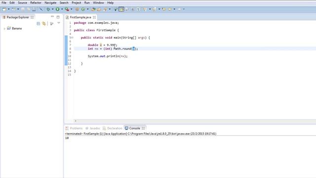
Task: Select the Package Explorer tab
Action: (x=18, y=17)
